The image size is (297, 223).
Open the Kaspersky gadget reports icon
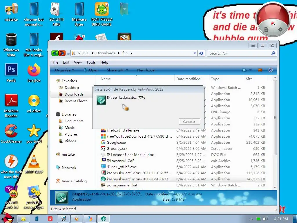(x=266, y=29)
